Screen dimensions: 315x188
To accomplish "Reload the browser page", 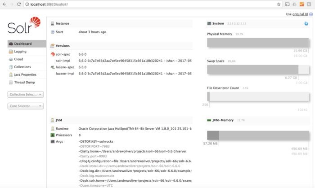I will coord(19,4).
